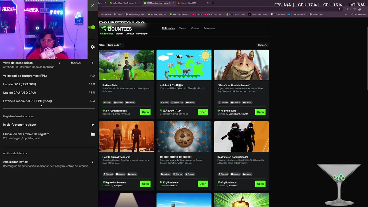Bookmark this page with the star icon
This screenshot has height=207, width=368.
point(340,9)
